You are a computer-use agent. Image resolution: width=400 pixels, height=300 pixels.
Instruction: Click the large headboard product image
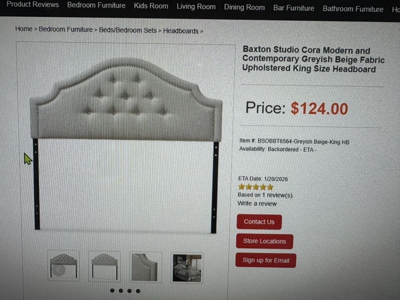pos(126,145)
